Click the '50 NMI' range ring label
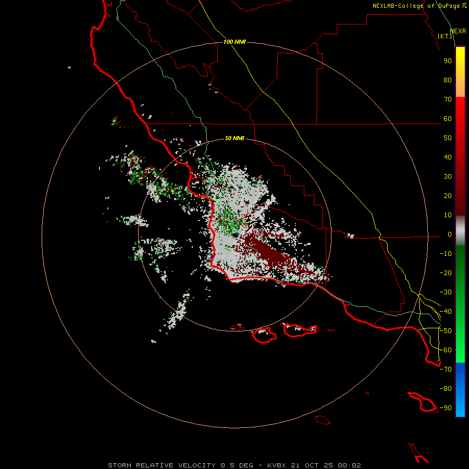This screenshot has width=469, height=469. (x=234, y=138)
